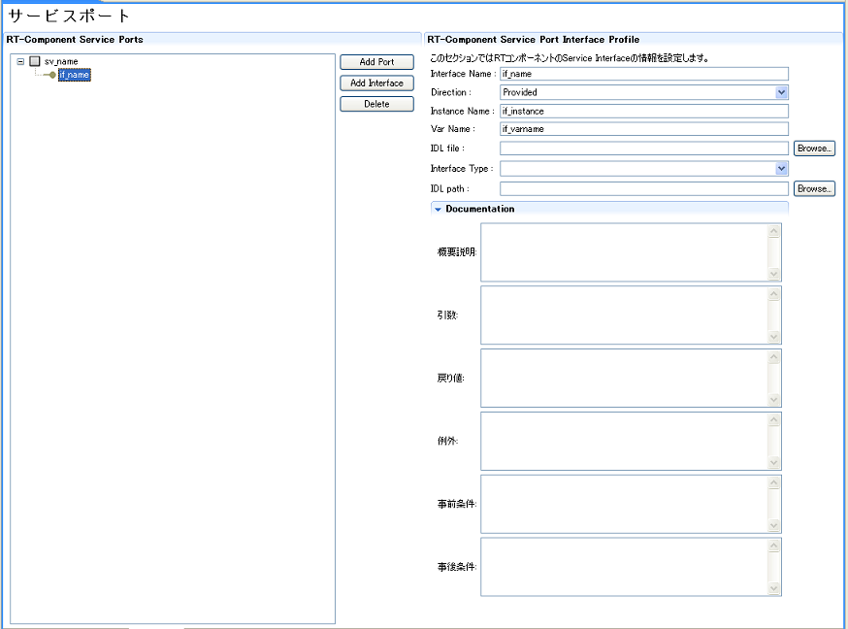Click the Direction label

451,92
